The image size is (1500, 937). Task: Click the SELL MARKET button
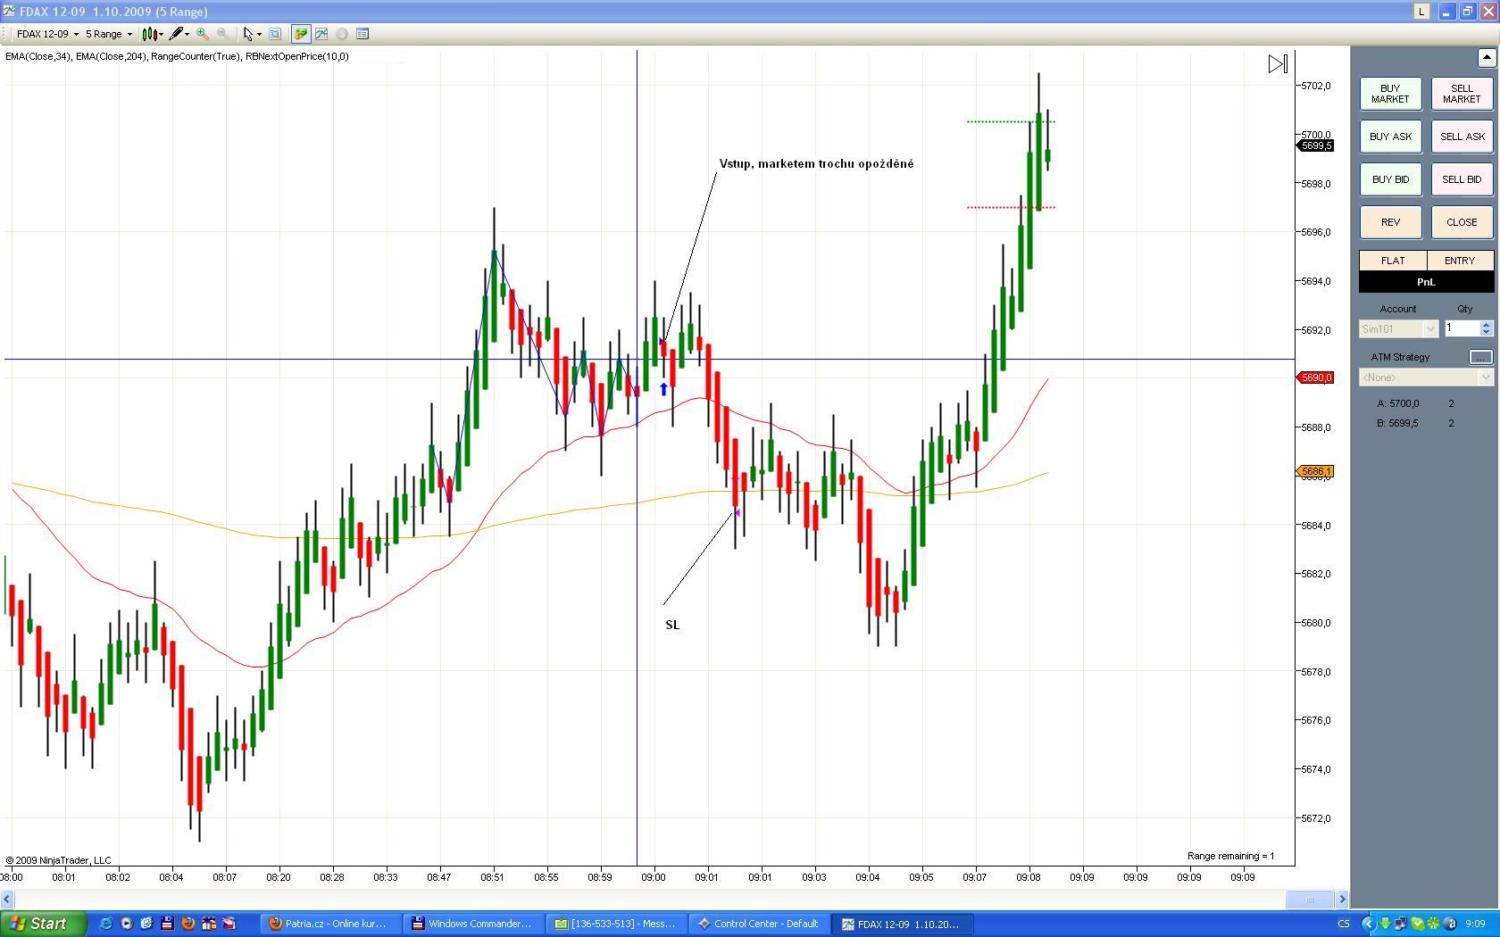pyautogui.click(x=1462, y=94)
